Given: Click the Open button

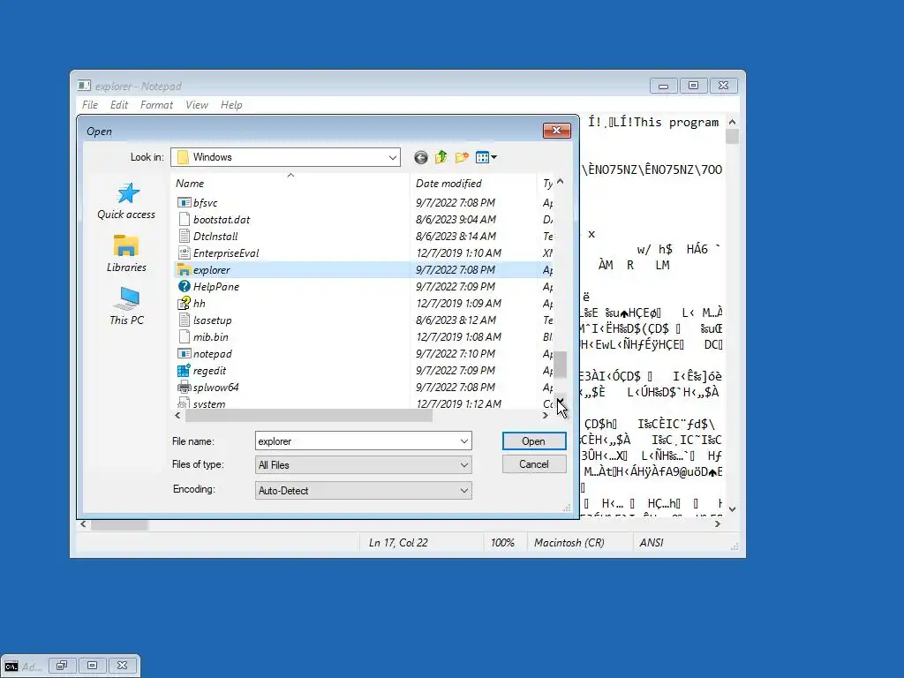Looking at the screenshot, I should pos(534,441).
